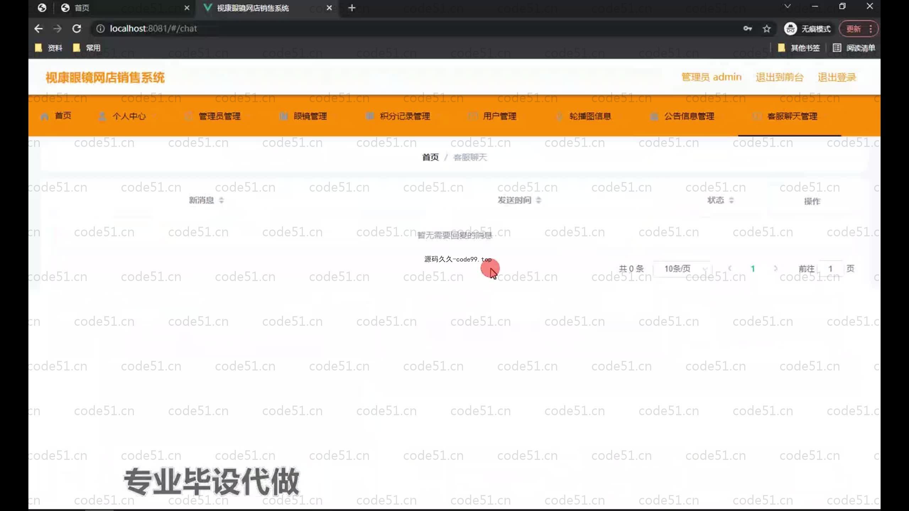Open the browser three-dot menu
This screenshot has width=909, height=511.
click(871, 29)
